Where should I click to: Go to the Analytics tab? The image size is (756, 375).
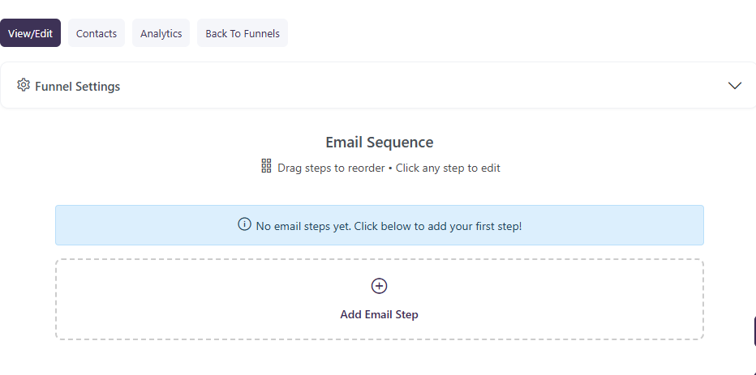coord(161,33)
